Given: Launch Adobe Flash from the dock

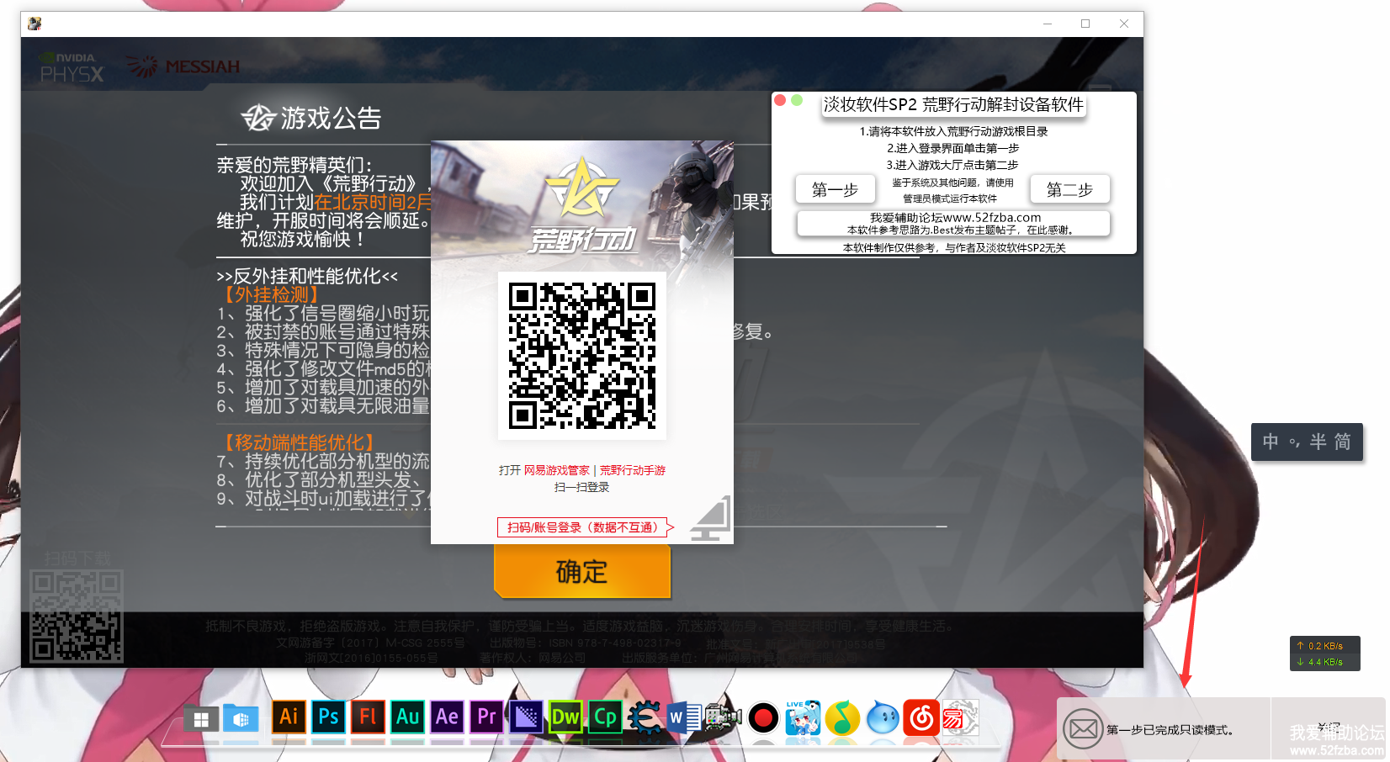Looking at the screenshot, I should (368, 717).
